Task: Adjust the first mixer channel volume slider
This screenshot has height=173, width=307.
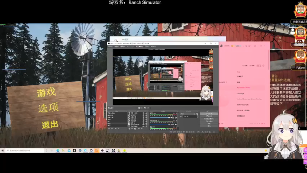Action: click(x=160, y=118)
